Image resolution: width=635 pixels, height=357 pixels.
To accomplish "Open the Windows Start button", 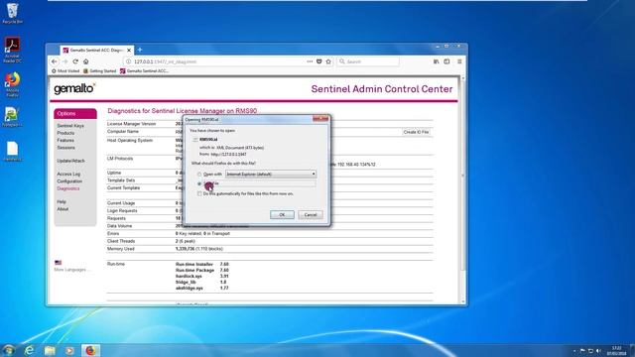I will click(x=8, y=350).
